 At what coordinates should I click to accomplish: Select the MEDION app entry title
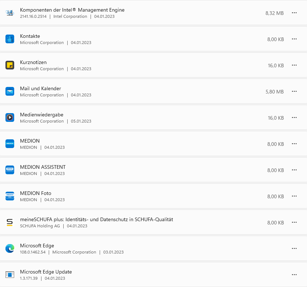click(30, 141)
